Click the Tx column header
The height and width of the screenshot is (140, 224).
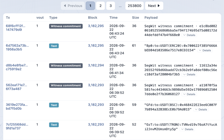(x=8, y=17)
